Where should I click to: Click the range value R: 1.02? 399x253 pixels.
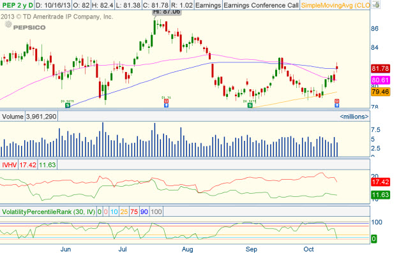tap(181, 5)
